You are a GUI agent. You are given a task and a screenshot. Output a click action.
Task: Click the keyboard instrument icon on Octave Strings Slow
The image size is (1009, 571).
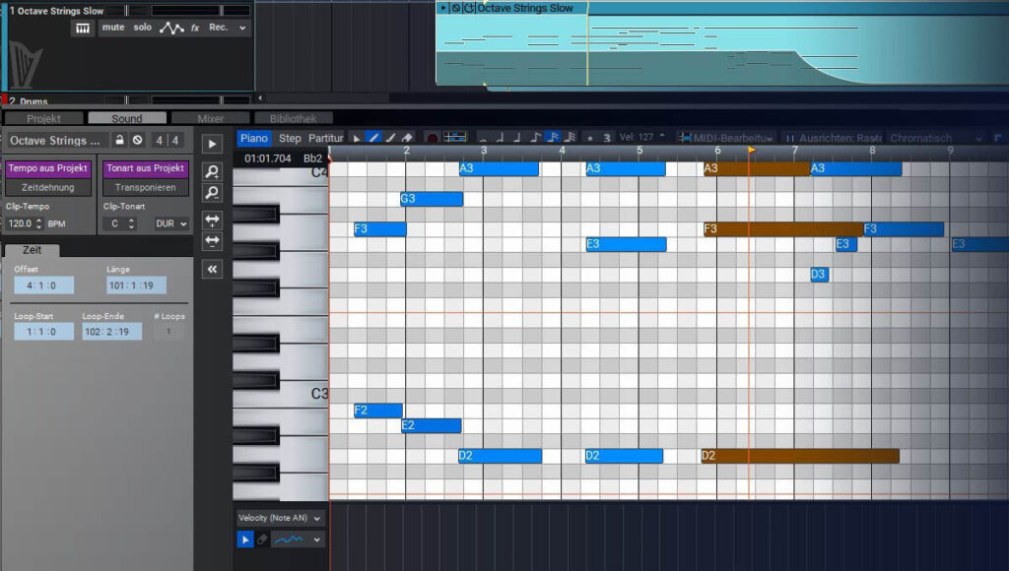tap(84, 29)
